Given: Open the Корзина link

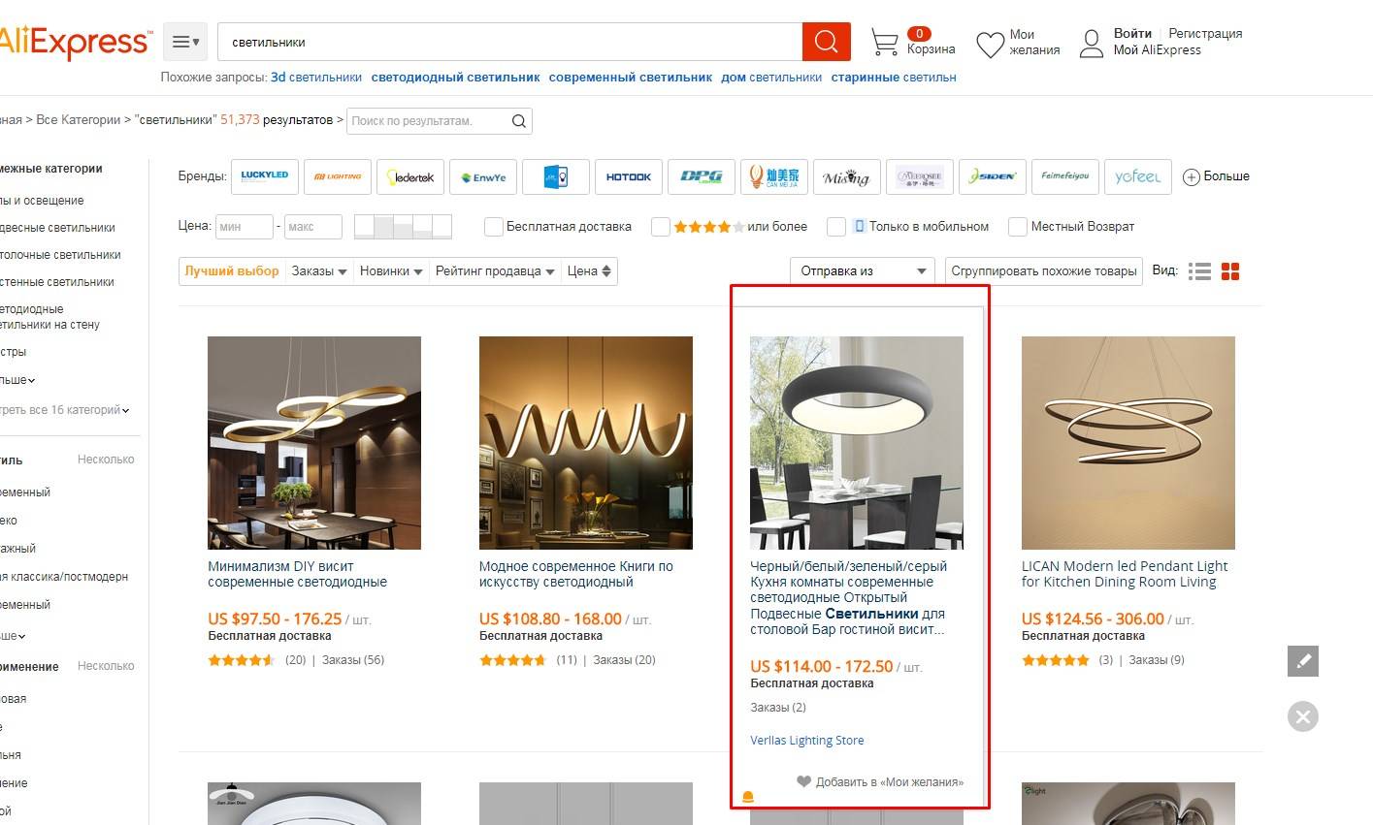Looking at the screenshot, I should [932, 49].
